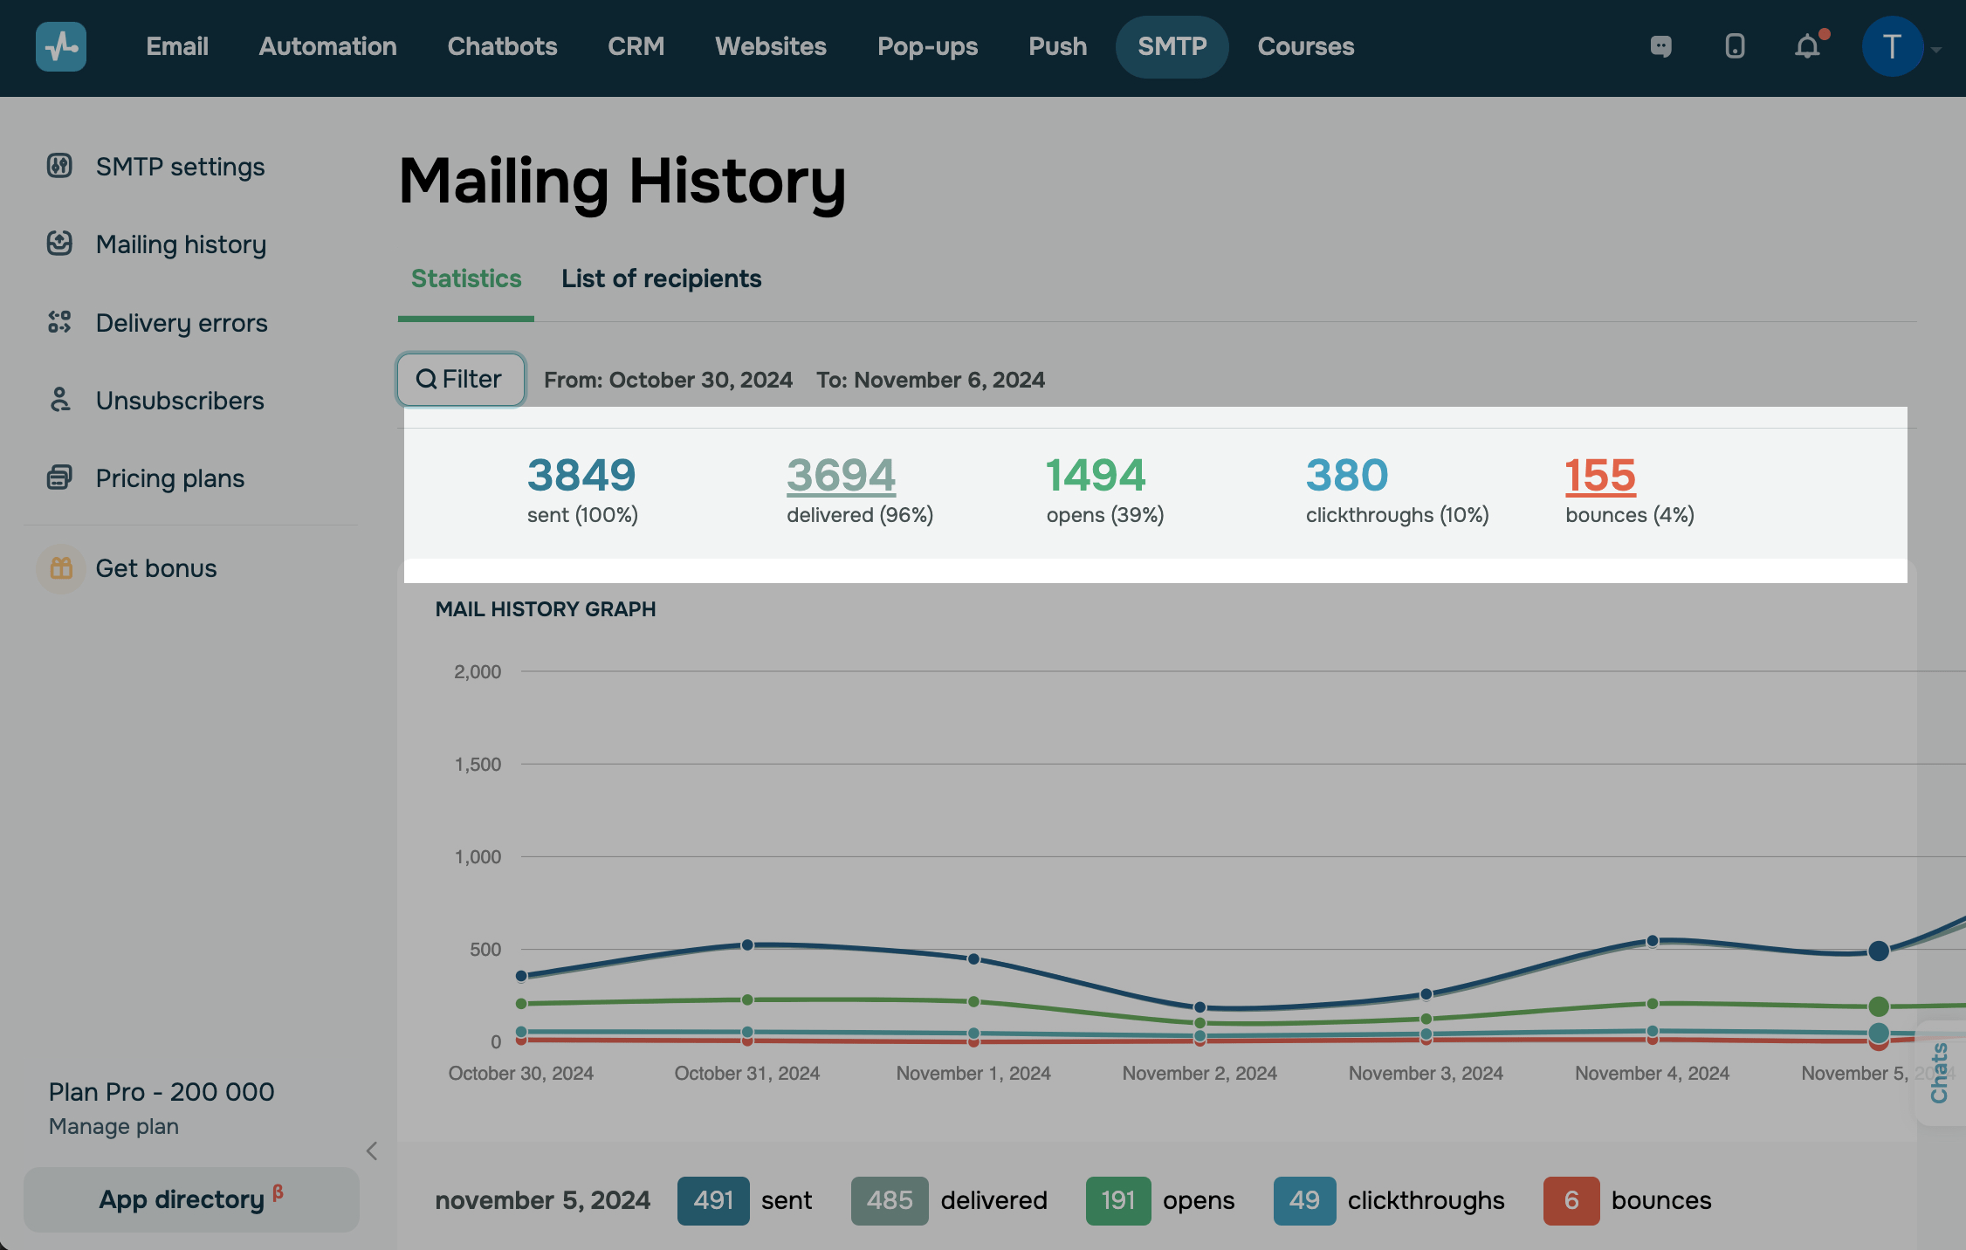Open the Chats side panel tab
Image resolution: width=1966 pixels, height=1250 pixels.
(x=1939, y=1072)
